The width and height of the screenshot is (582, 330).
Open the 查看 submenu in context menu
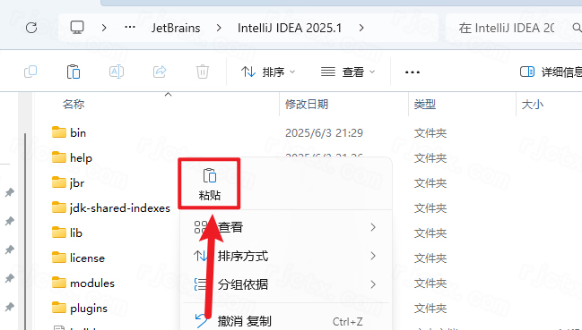pos(285,227)
